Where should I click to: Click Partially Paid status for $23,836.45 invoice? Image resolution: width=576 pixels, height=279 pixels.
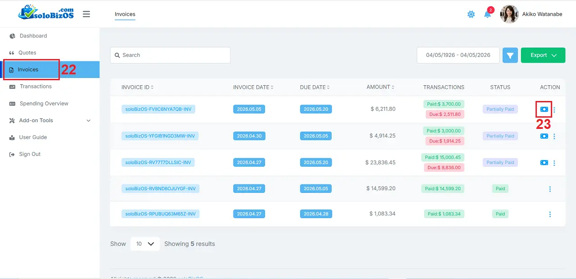500,162
